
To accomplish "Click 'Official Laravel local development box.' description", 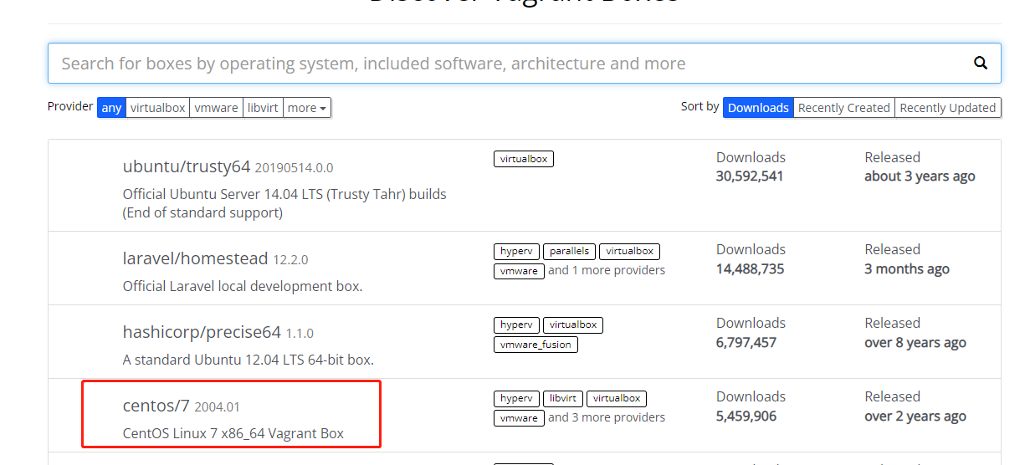I will 243,286.
